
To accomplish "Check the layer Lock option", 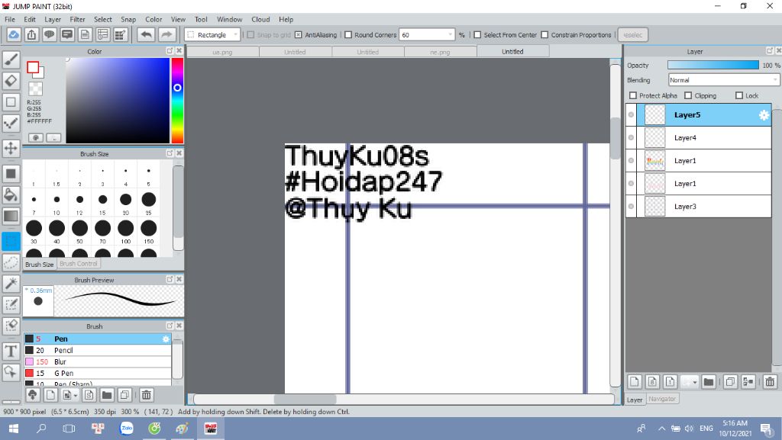I will [x=739, y=95].
